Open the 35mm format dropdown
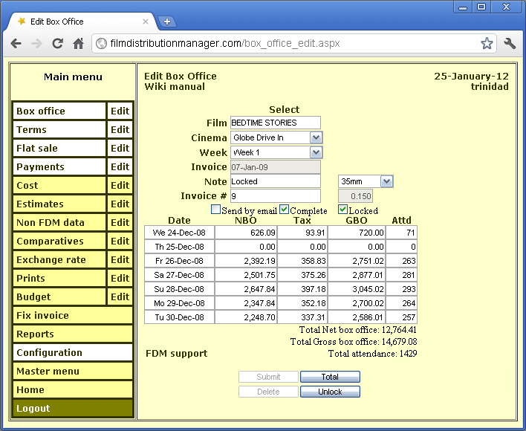Viewport: 526px width, 431px height. (386, 181)
